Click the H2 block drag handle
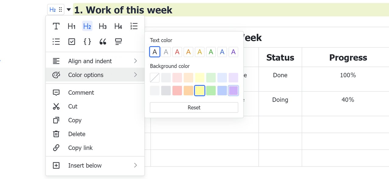The height and width of the screenshot is (179, 389). click(60, 10)
